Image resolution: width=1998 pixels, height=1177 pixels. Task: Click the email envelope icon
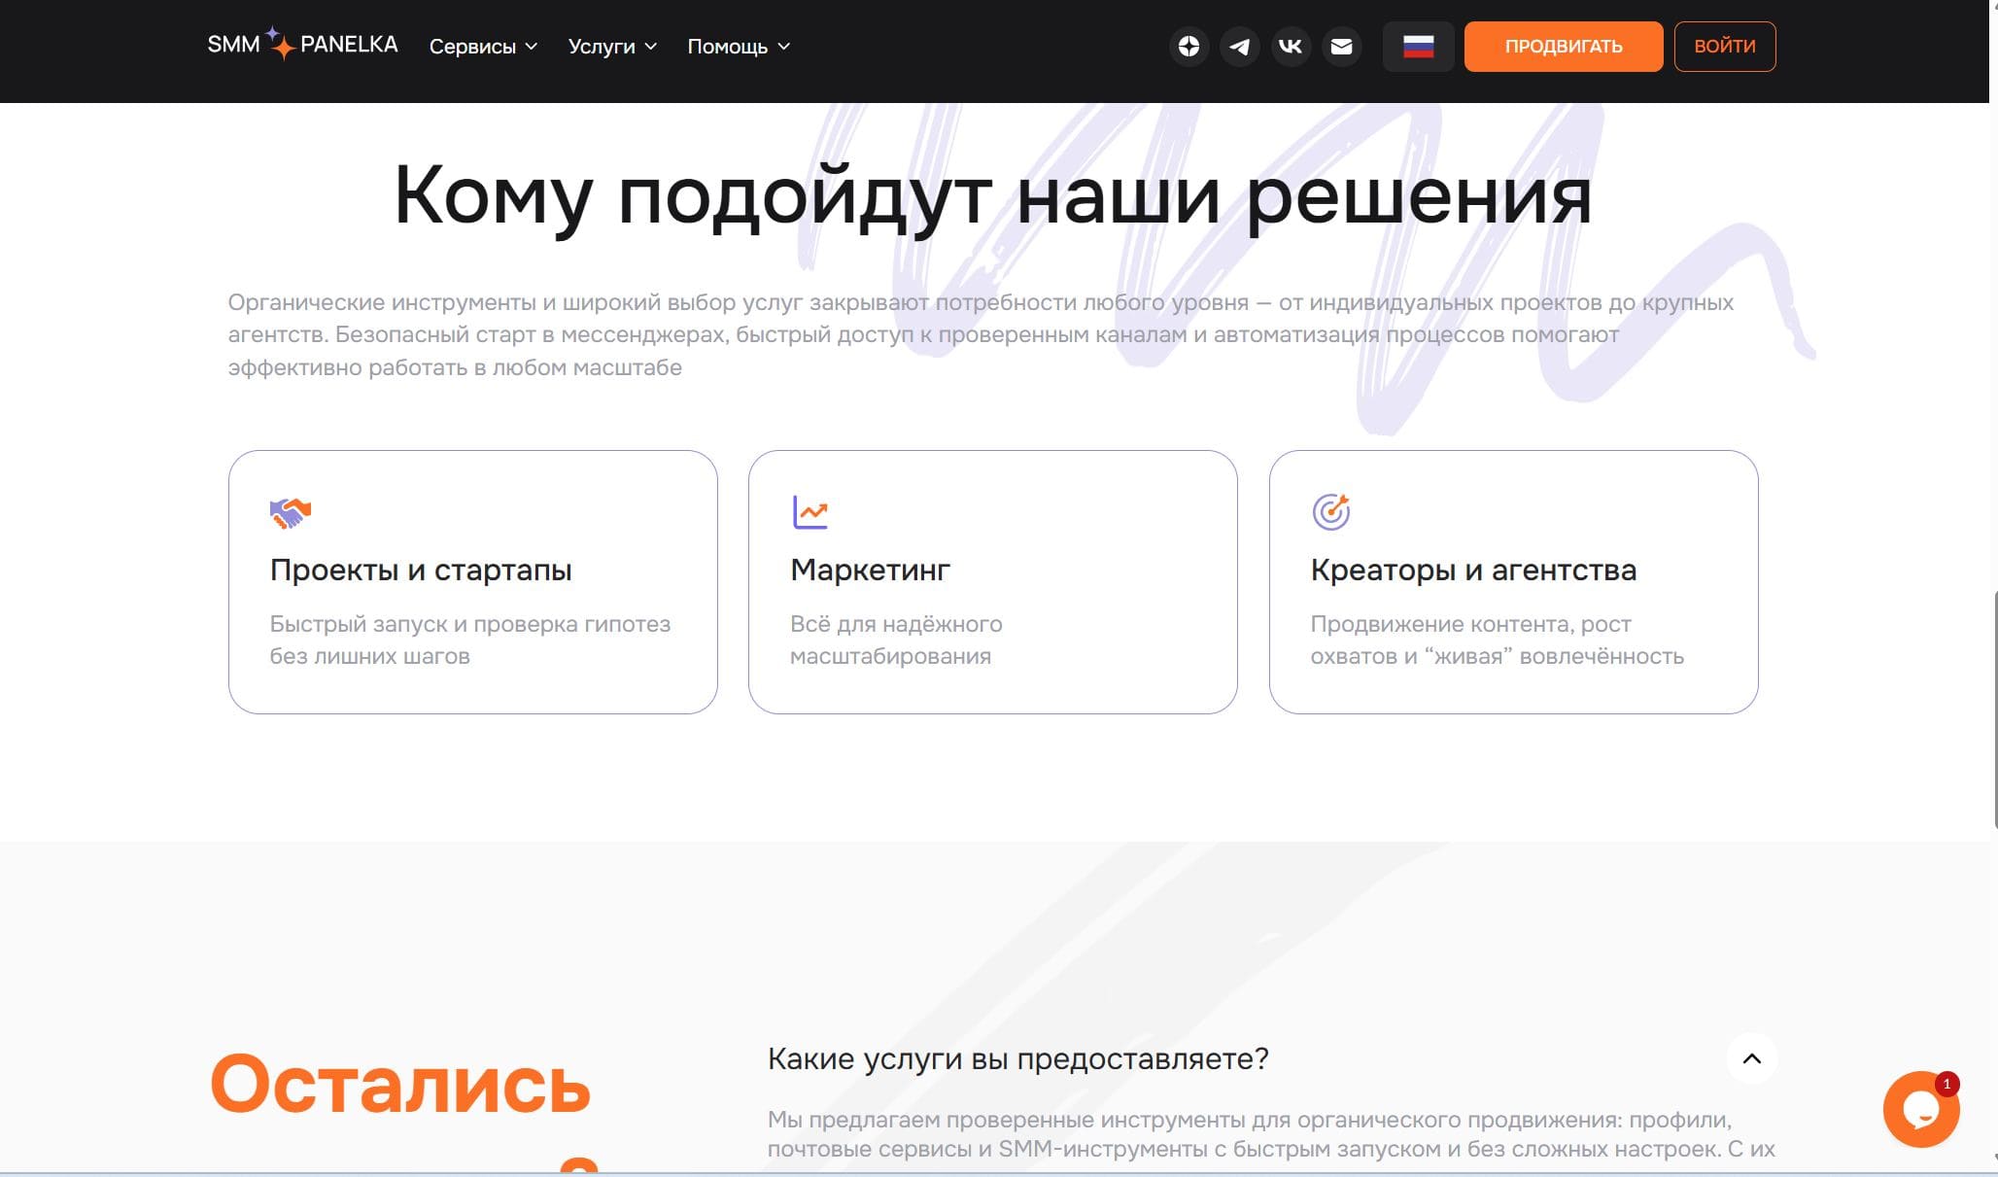(1341, 46)
